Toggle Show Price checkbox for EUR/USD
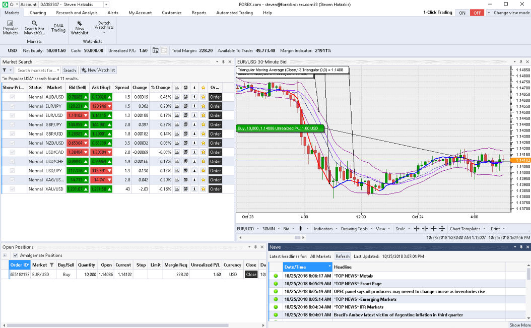 click(x=12, y=115)
